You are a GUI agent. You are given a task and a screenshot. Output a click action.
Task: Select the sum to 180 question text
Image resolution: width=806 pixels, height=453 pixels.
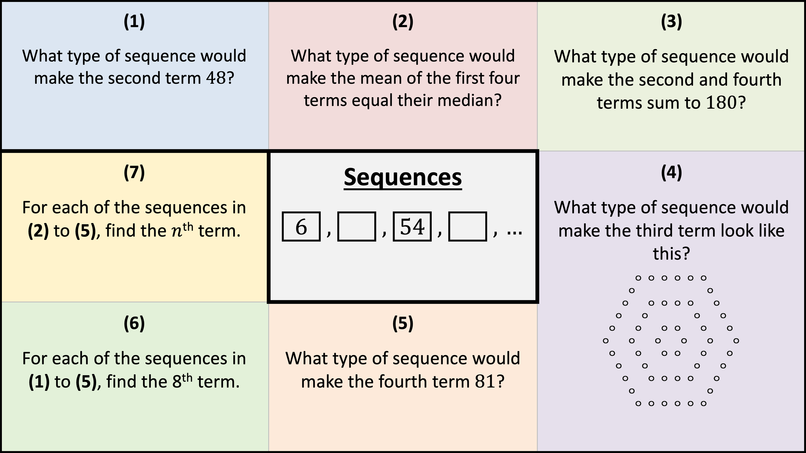pyautogui.click(x=671, y=79)
